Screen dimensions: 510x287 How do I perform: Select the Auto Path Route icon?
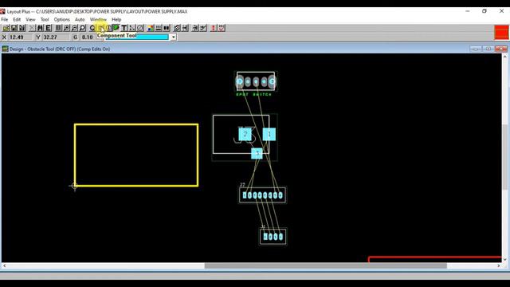tap(177, 29)
